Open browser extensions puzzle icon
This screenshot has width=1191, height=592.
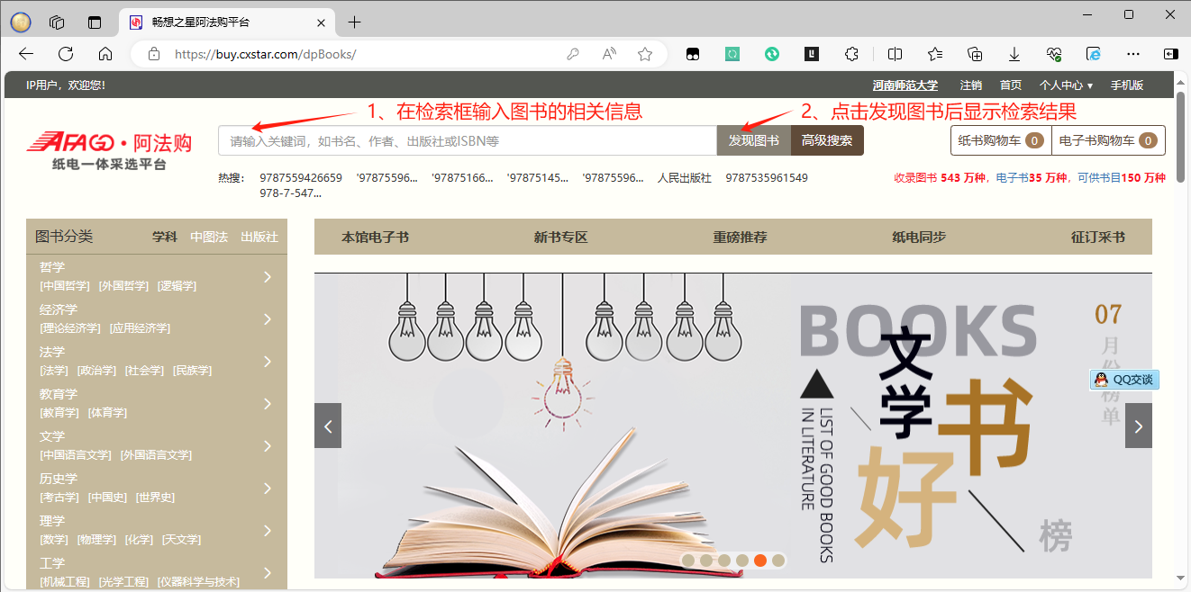(851, 54)
